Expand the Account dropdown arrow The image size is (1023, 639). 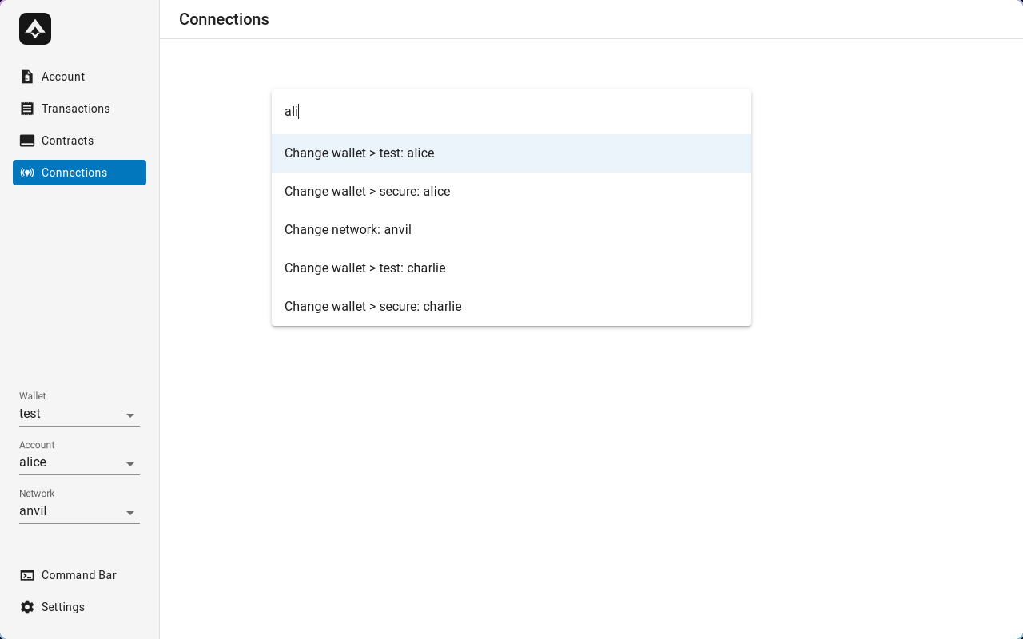coord(130,464)
